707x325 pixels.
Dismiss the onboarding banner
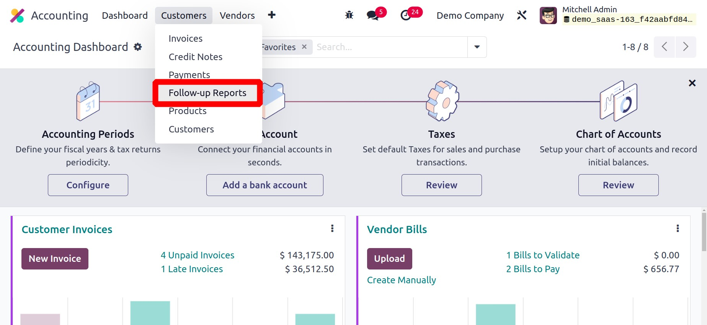click(x=692, y=83)
